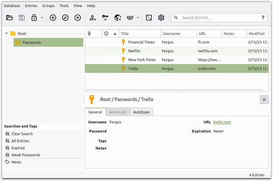273x181 pixels.
Task: Open lock button dropdown arrow
Action: point(42,18)
